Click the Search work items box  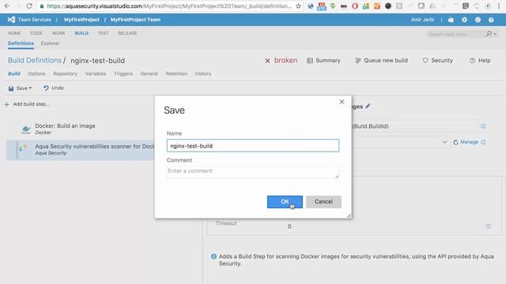click(455, 34)
